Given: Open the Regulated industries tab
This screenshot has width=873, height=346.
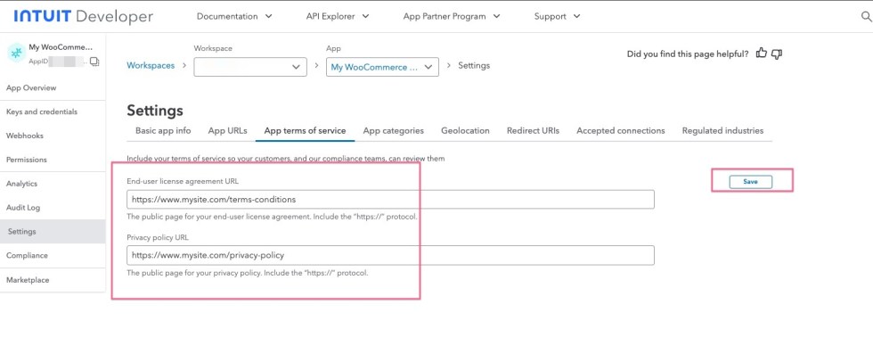Looking at the screenshot, I should pyautogui.click(x=722, y=131).
